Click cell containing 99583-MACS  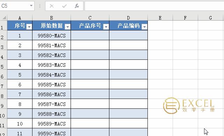pyautogui.click(x=52, y=65)
